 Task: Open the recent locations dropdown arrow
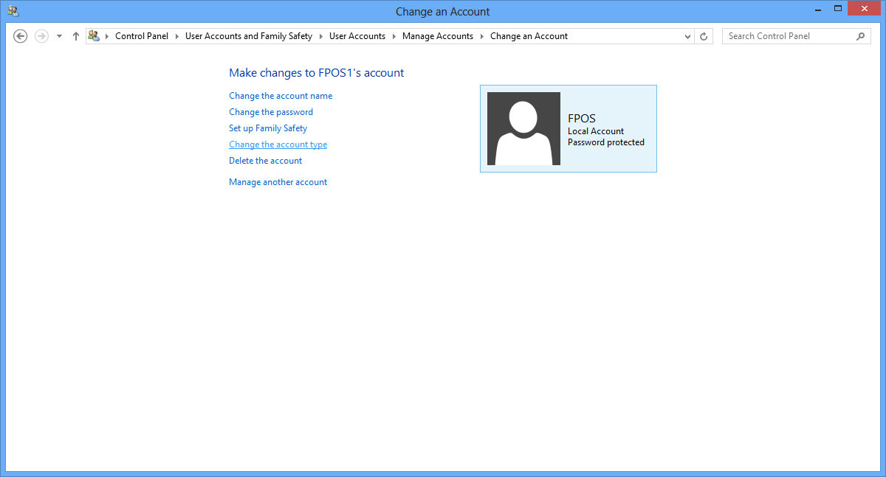pos(60,36)
